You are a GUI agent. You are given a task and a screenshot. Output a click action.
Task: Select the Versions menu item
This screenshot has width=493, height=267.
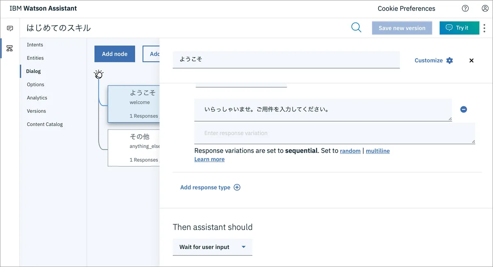pos(37,111)
